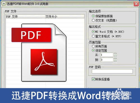Click the 从 field spinner arrows

[x=115, y=55]
